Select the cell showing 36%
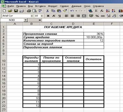This screenshot has width=123, height=112. (x=94, y=34)
